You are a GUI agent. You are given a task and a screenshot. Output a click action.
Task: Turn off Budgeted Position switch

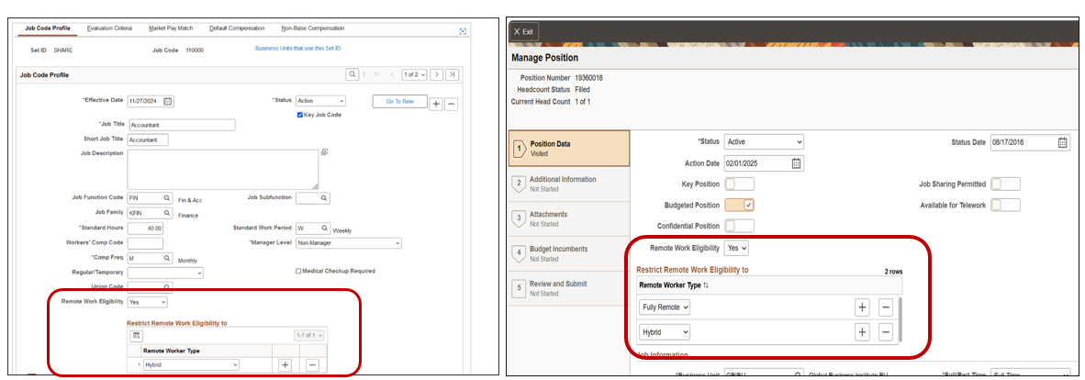739,205
